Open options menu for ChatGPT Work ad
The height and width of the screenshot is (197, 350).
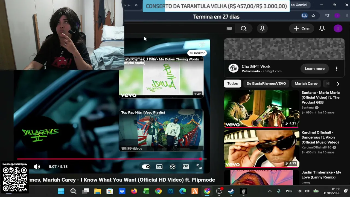click(x=337, y=69)
